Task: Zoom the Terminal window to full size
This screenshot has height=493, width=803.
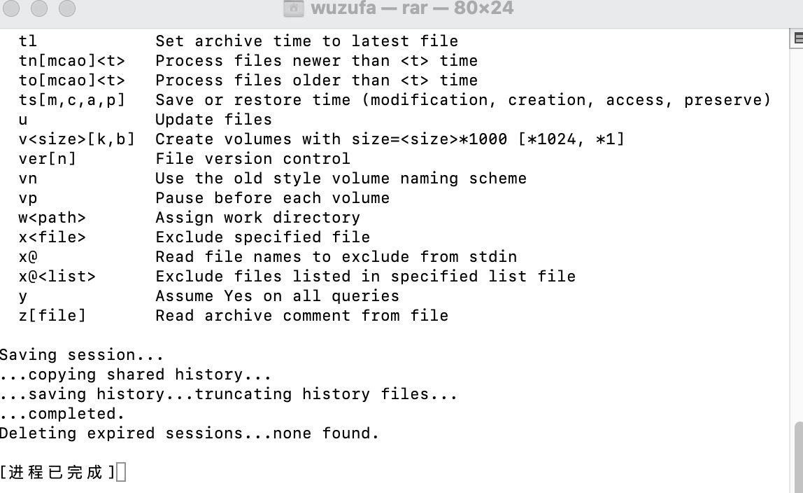Action: tap(66, 8)
